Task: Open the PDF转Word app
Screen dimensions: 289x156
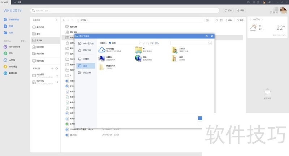Action: (x=12, y=47)
